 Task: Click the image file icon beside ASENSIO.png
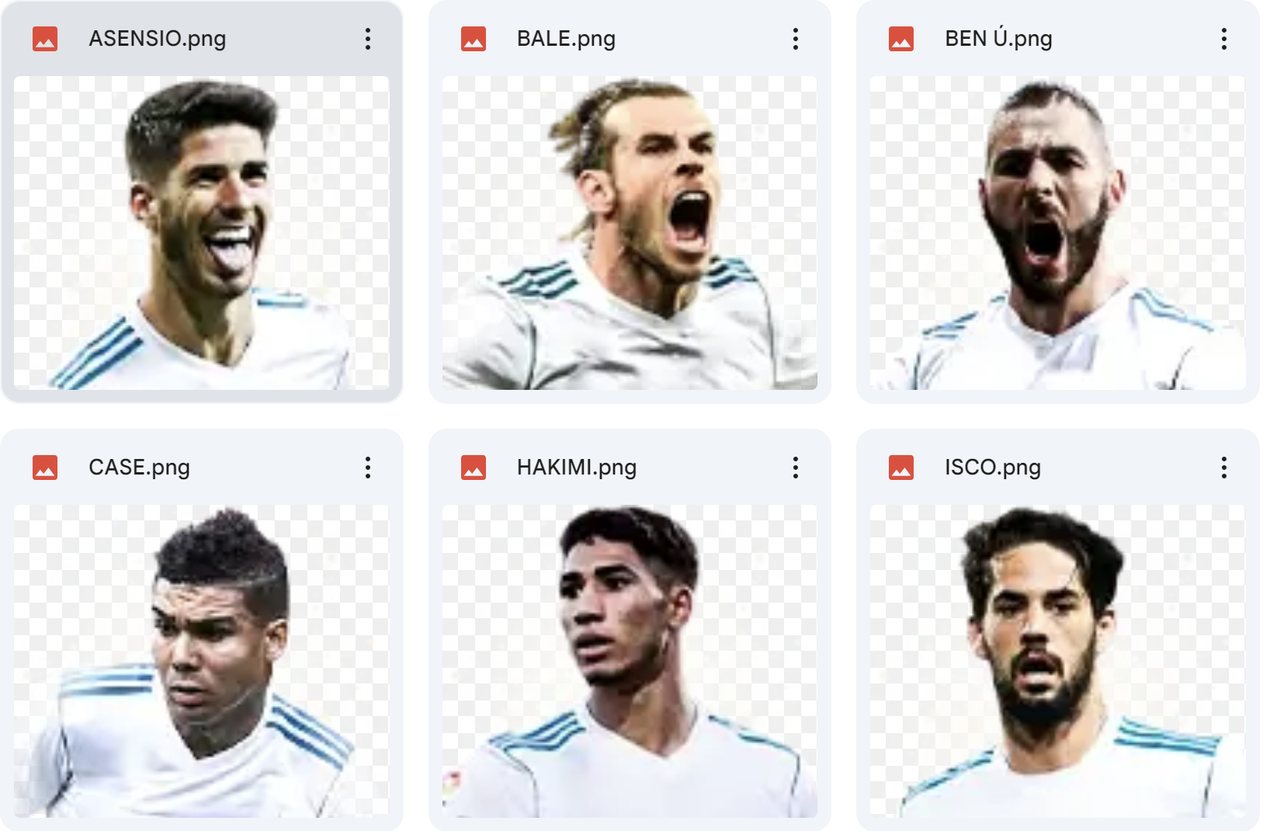45,39
